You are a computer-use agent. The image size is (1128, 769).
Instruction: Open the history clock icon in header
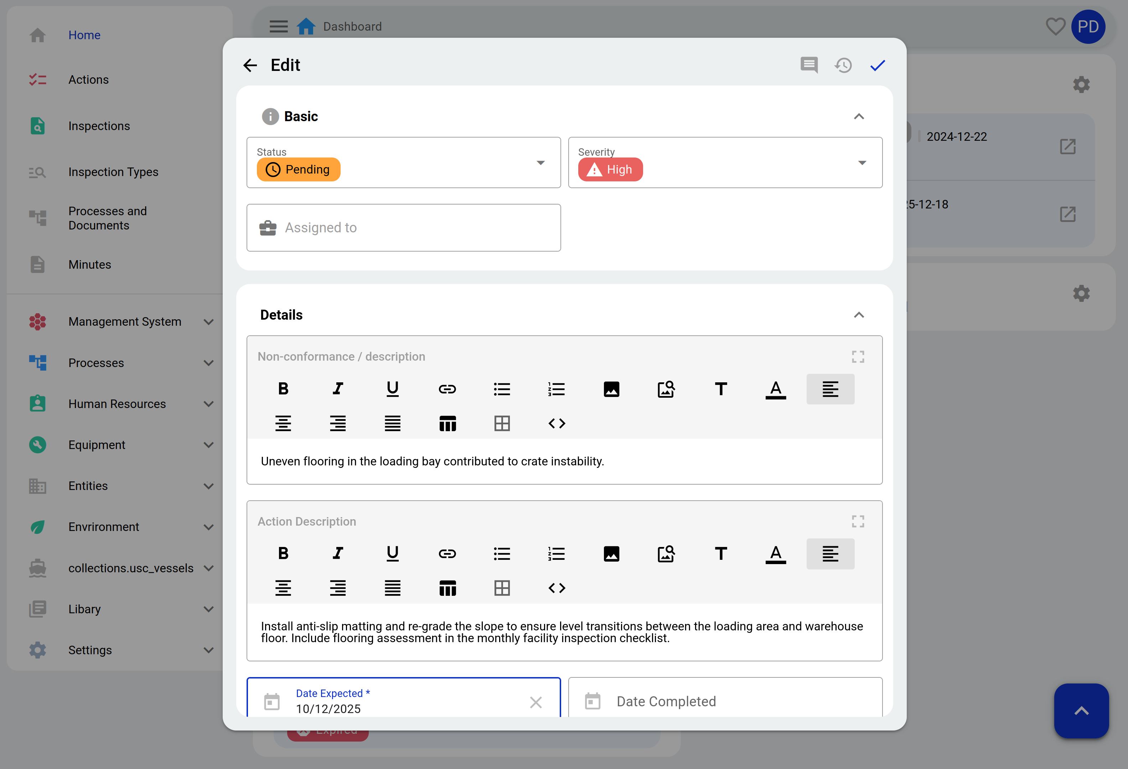click(x=843, y=65)
